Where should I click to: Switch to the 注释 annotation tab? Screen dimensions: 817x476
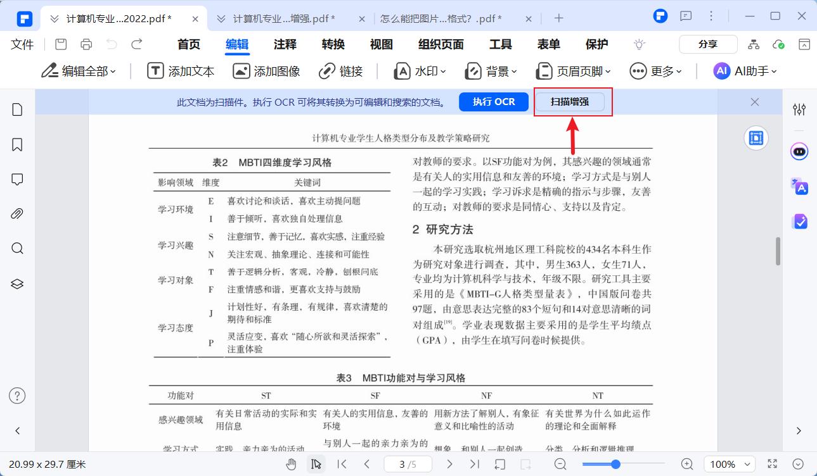click(x=285, y=44)
